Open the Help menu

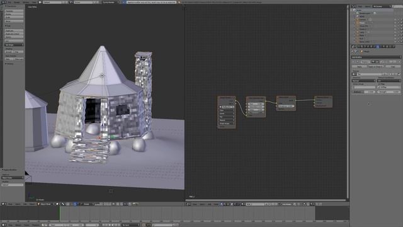tap(34, 2)
